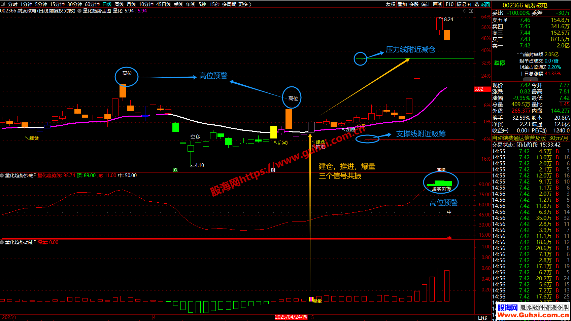Click the 交易状态 闭市阶段 status line

526,145
